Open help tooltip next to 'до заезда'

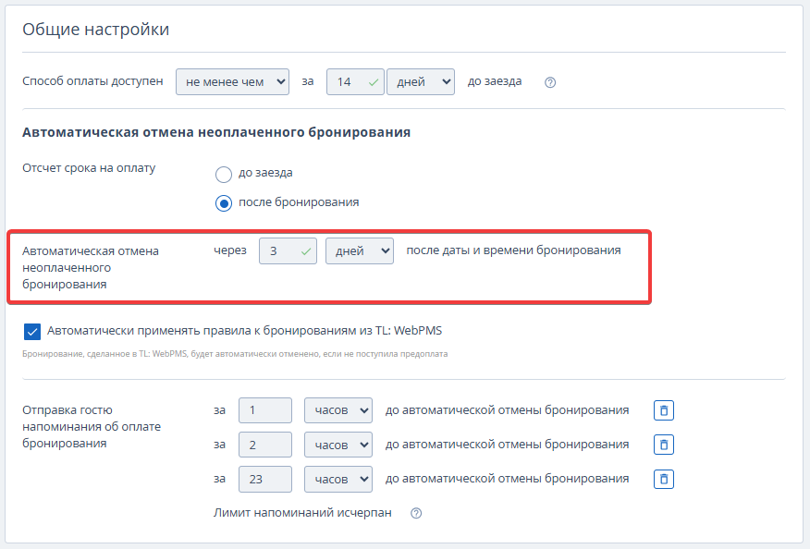[x=550, y=82]
